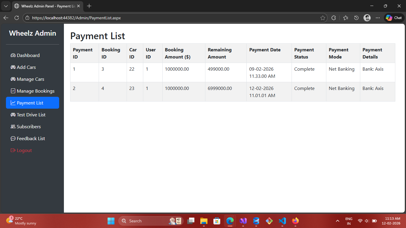Image resolution: width=406 pixels, height=228 pixels.
Task: Open the Manage Cars page
Action: point(30,79)
